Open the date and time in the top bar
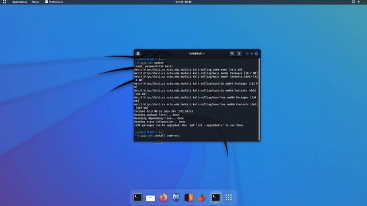 [183, 2]
